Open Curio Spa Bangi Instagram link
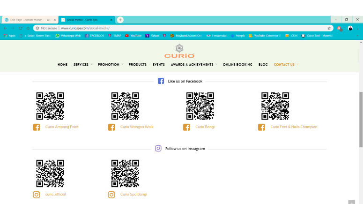Viewport: 363px width, 204px height. 133,194
